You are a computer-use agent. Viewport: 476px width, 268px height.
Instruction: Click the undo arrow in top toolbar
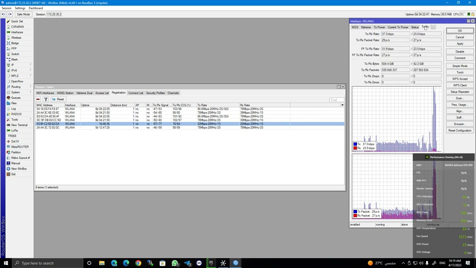[x=3, y=14]
